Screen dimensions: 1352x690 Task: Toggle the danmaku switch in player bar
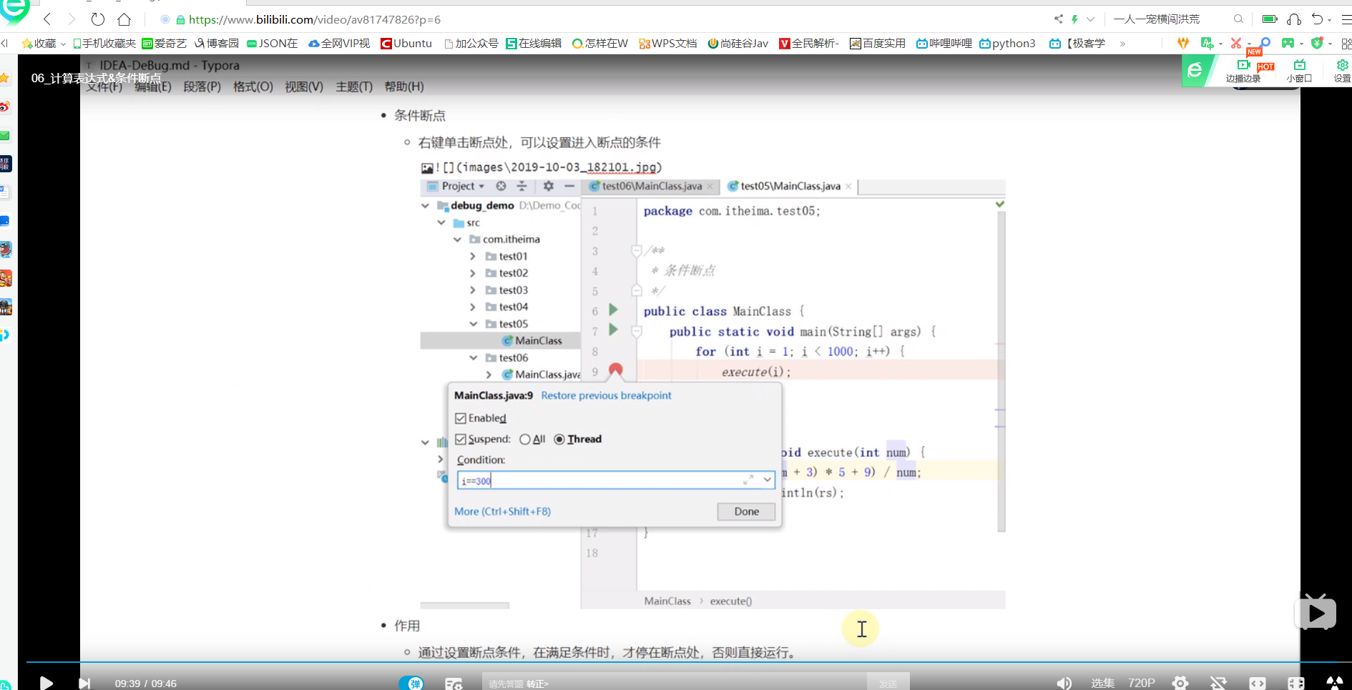tap(411, 684)
